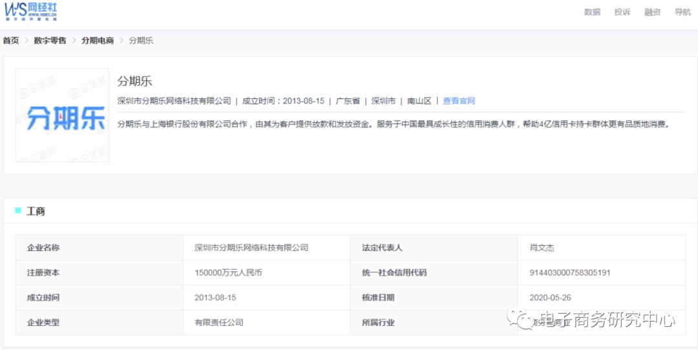Click the 2020-05-26 approval date

(x=550, y=298)
